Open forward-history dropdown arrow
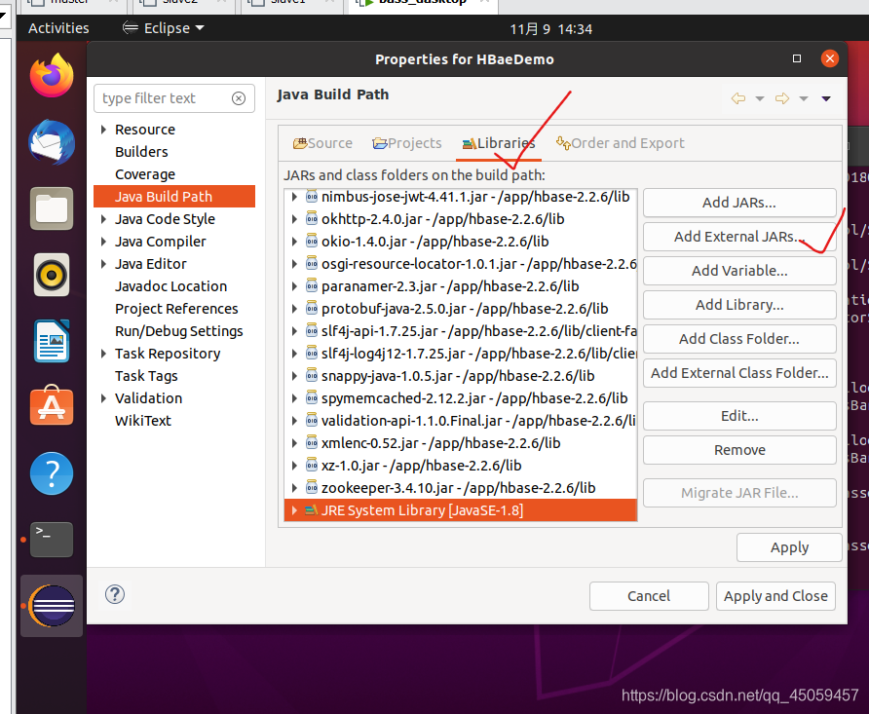Image resolution: width=869 pixels, height=714 pixels. click(804, 98)
